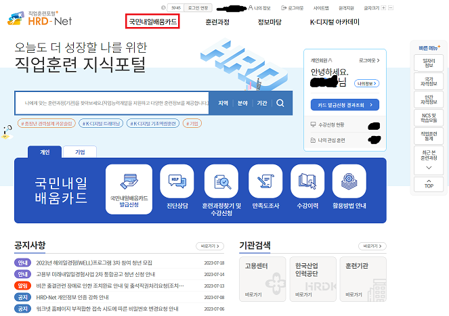
Task: Open the 국민내일배움카드 main menu
Action: (152, 22)
